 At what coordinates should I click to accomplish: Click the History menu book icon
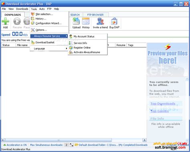[33, 18]
